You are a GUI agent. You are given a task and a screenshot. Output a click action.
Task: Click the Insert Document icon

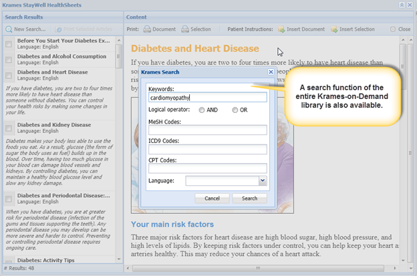281,29
